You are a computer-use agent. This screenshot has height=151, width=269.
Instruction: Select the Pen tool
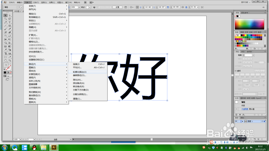(5, 22)
